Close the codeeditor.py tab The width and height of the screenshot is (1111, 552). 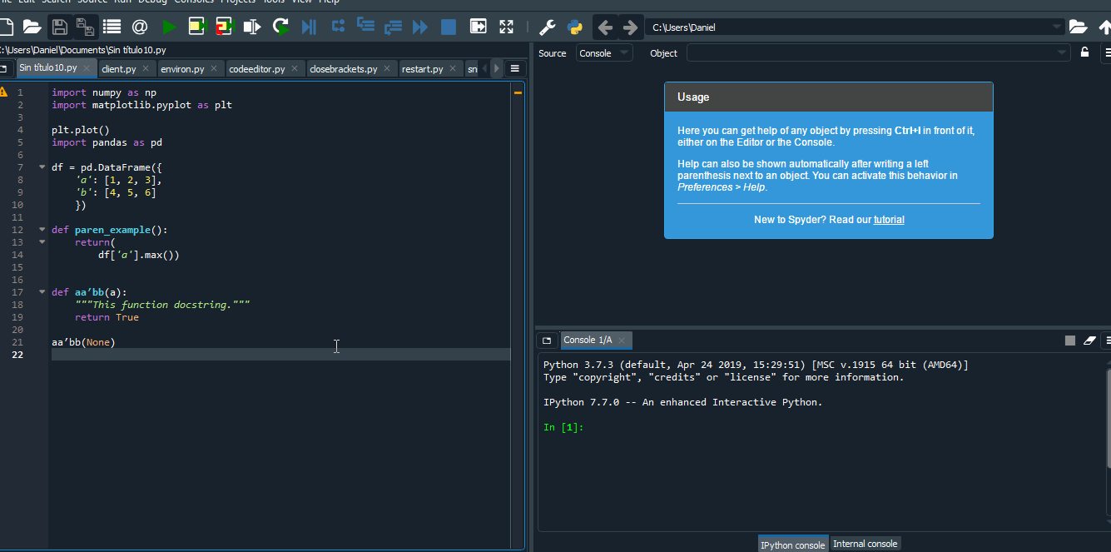click(x=295, y=68)
